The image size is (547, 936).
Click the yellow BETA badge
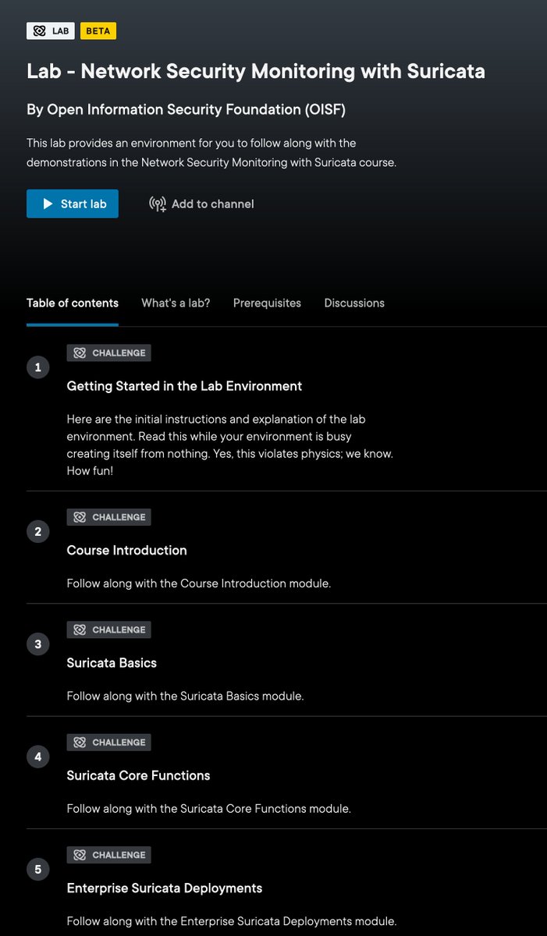point(98,31)
